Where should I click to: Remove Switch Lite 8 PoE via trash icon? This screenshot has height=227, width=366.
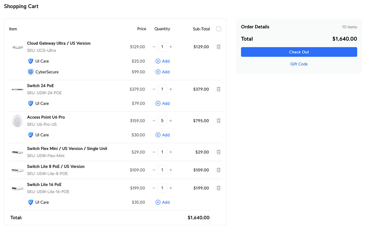pyautogui.click(x=219, y=170)
